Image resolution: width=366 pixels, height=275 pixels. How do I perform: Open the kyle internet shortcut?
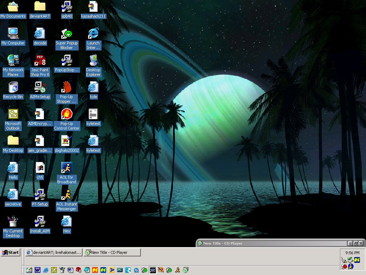coord(93,91)
